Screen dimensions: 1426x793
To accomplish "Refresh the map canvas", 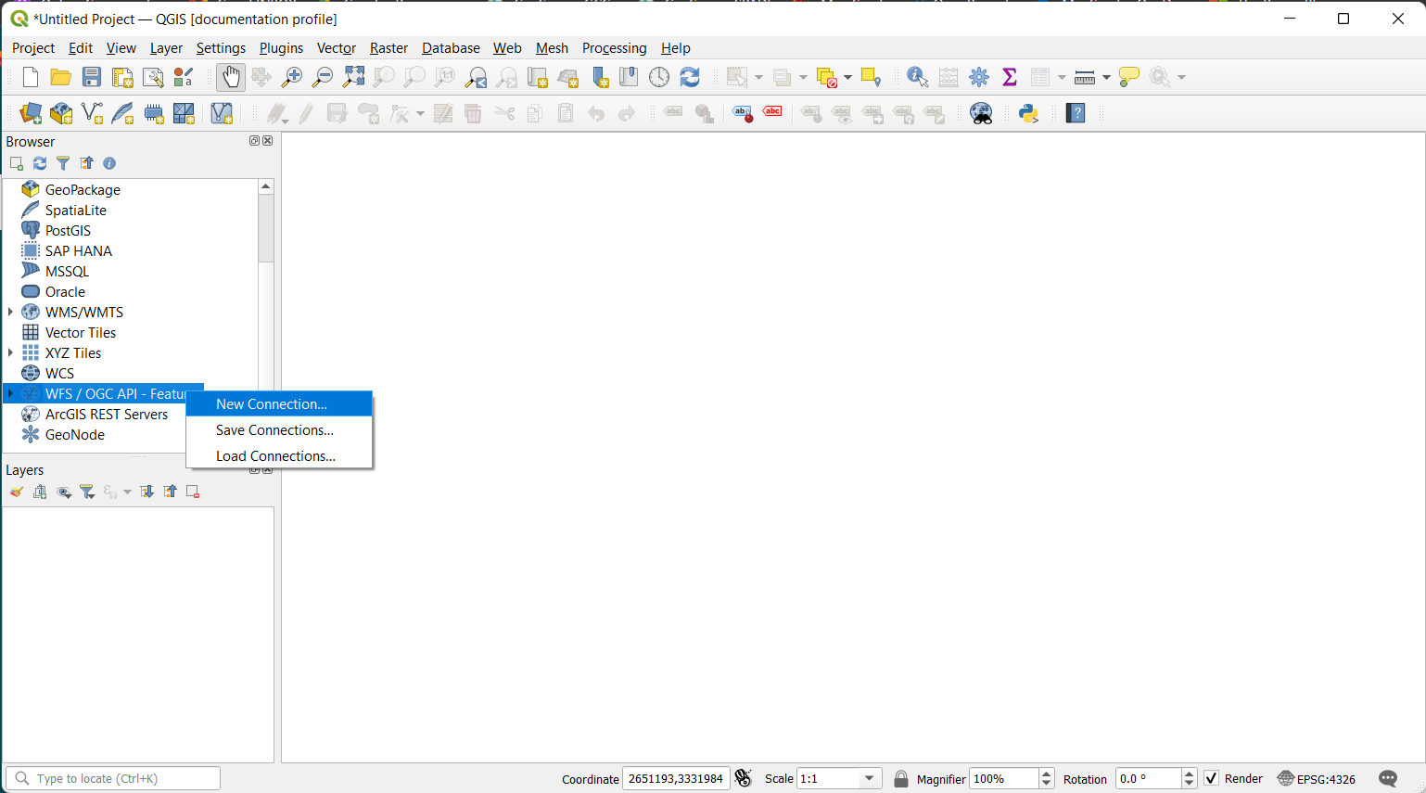I will (x=690, y=77).
